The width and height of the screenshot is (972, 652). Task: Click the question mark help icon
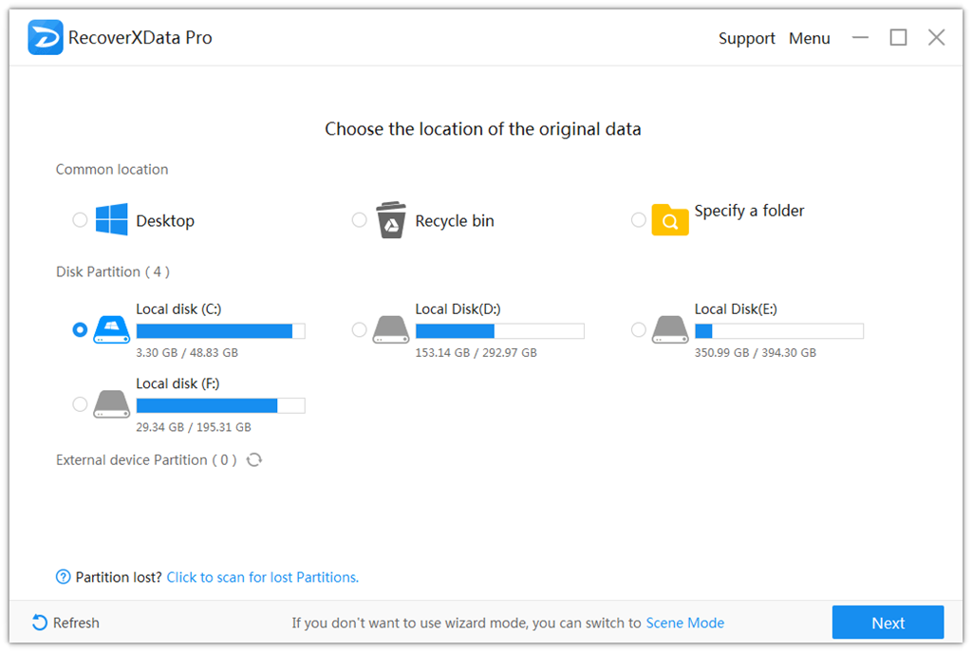pyautogui.click(x=62, y=577)
